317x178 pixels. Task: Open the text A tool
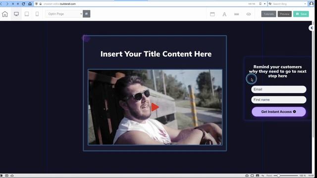[x=224, y=14]
